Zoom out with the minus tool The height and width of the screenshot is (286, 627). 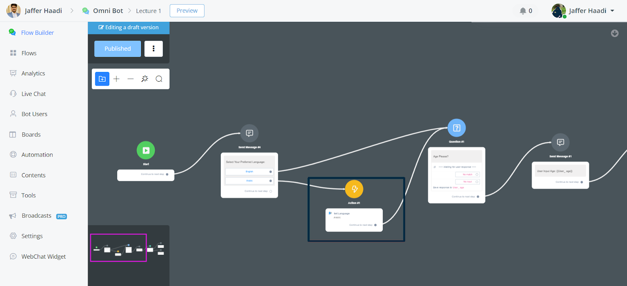pos(130,79)
